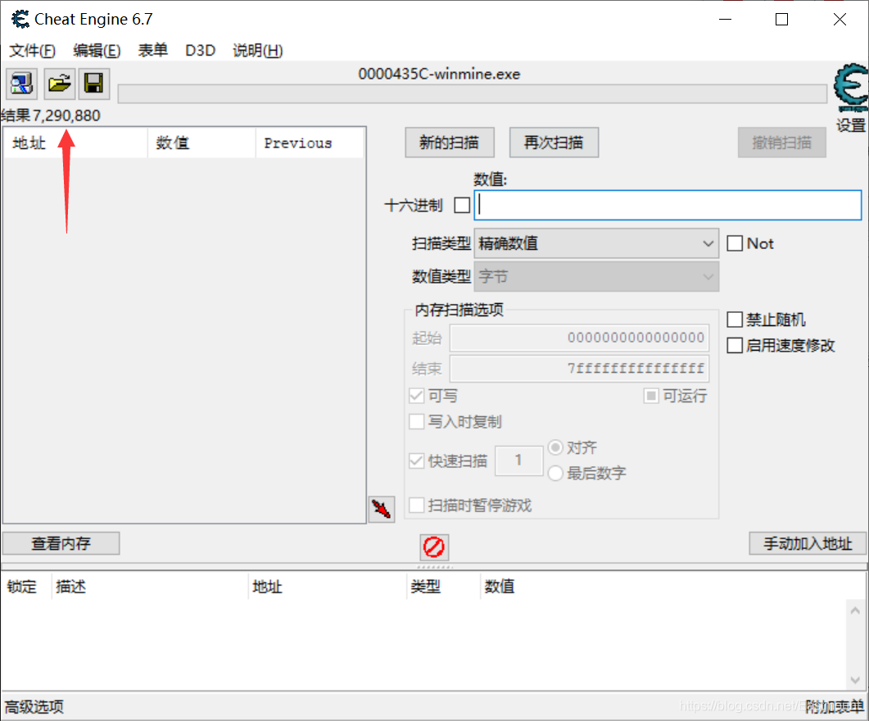The width and height of the screenshot is (869, 721).
Task: Click the fast scan alignment value field
Action: (x=518, y=460)
